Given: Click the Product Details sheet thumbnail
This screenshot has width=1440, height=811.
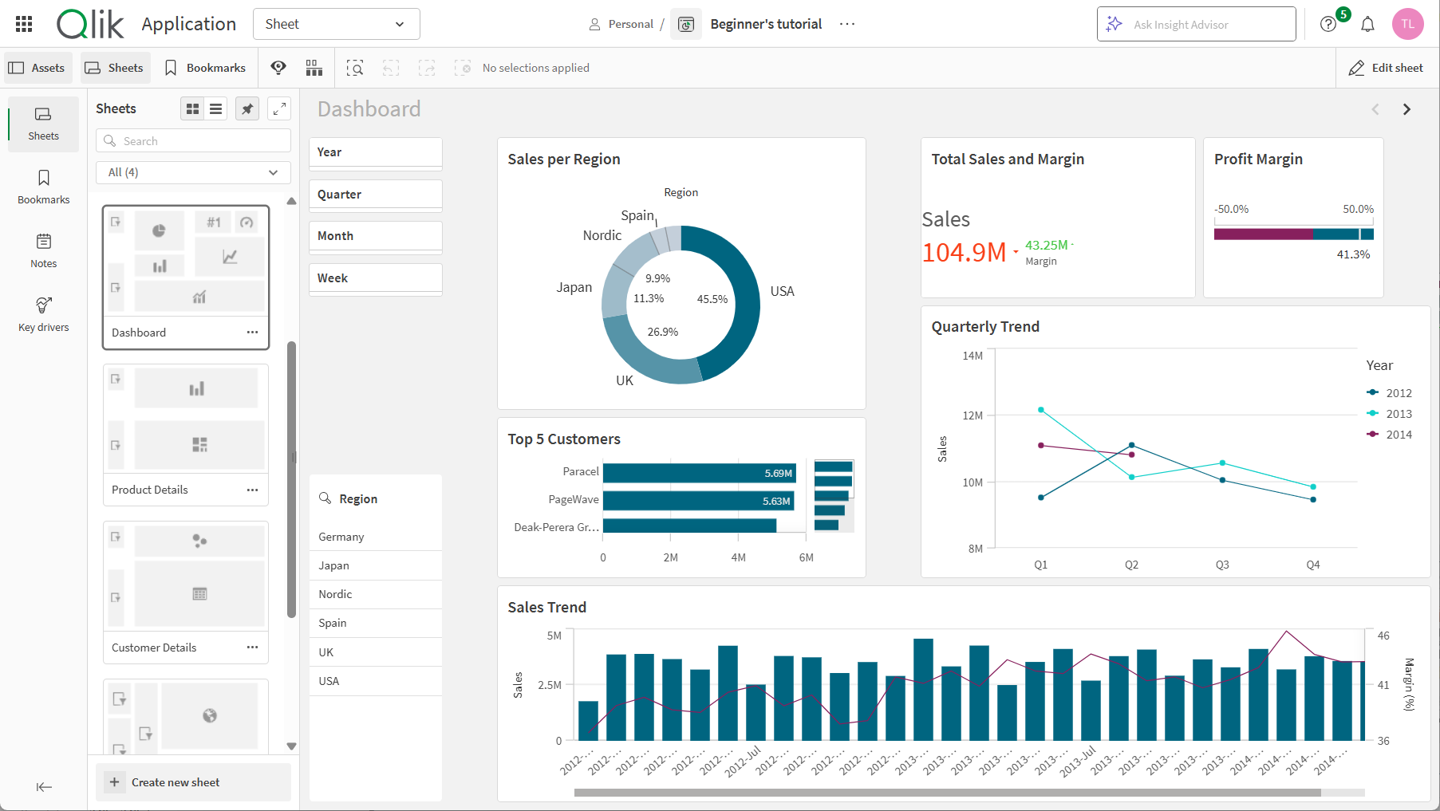Looking at the screenshot, I should pos(186,419).
